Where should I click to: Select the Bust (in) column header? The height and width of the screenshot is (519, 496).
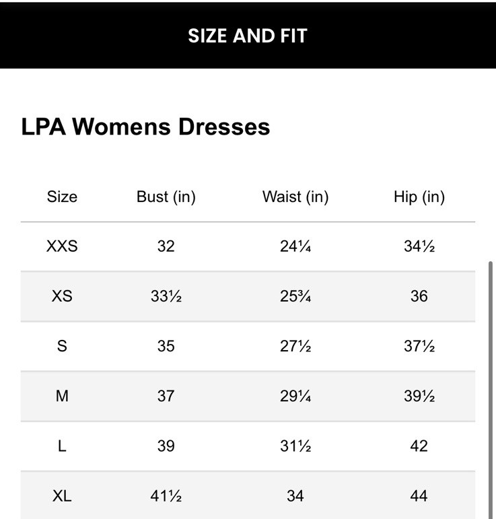[x=166, y=197]
